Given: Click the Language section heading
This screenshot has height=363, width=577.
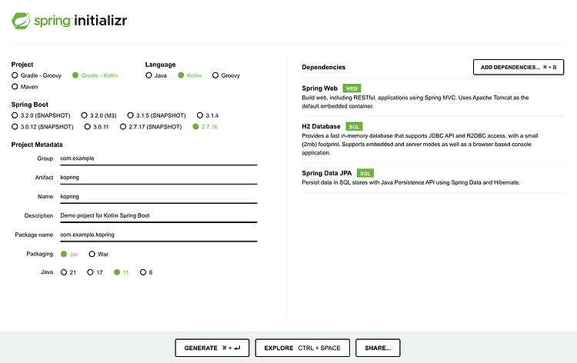Looking at the screenshot, I should 161,65.
